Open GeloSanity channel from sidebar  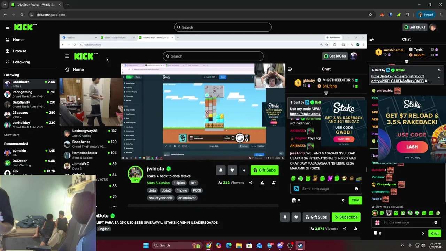point(30,104)
